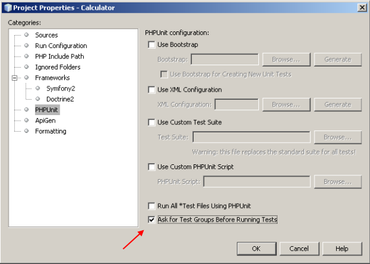
Task: Uncheck Ask for Test Groups Before Running Tests
Action: (152, 220)
